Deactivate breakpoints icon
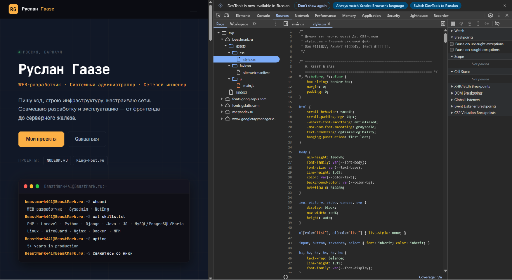 pos(497,24)
